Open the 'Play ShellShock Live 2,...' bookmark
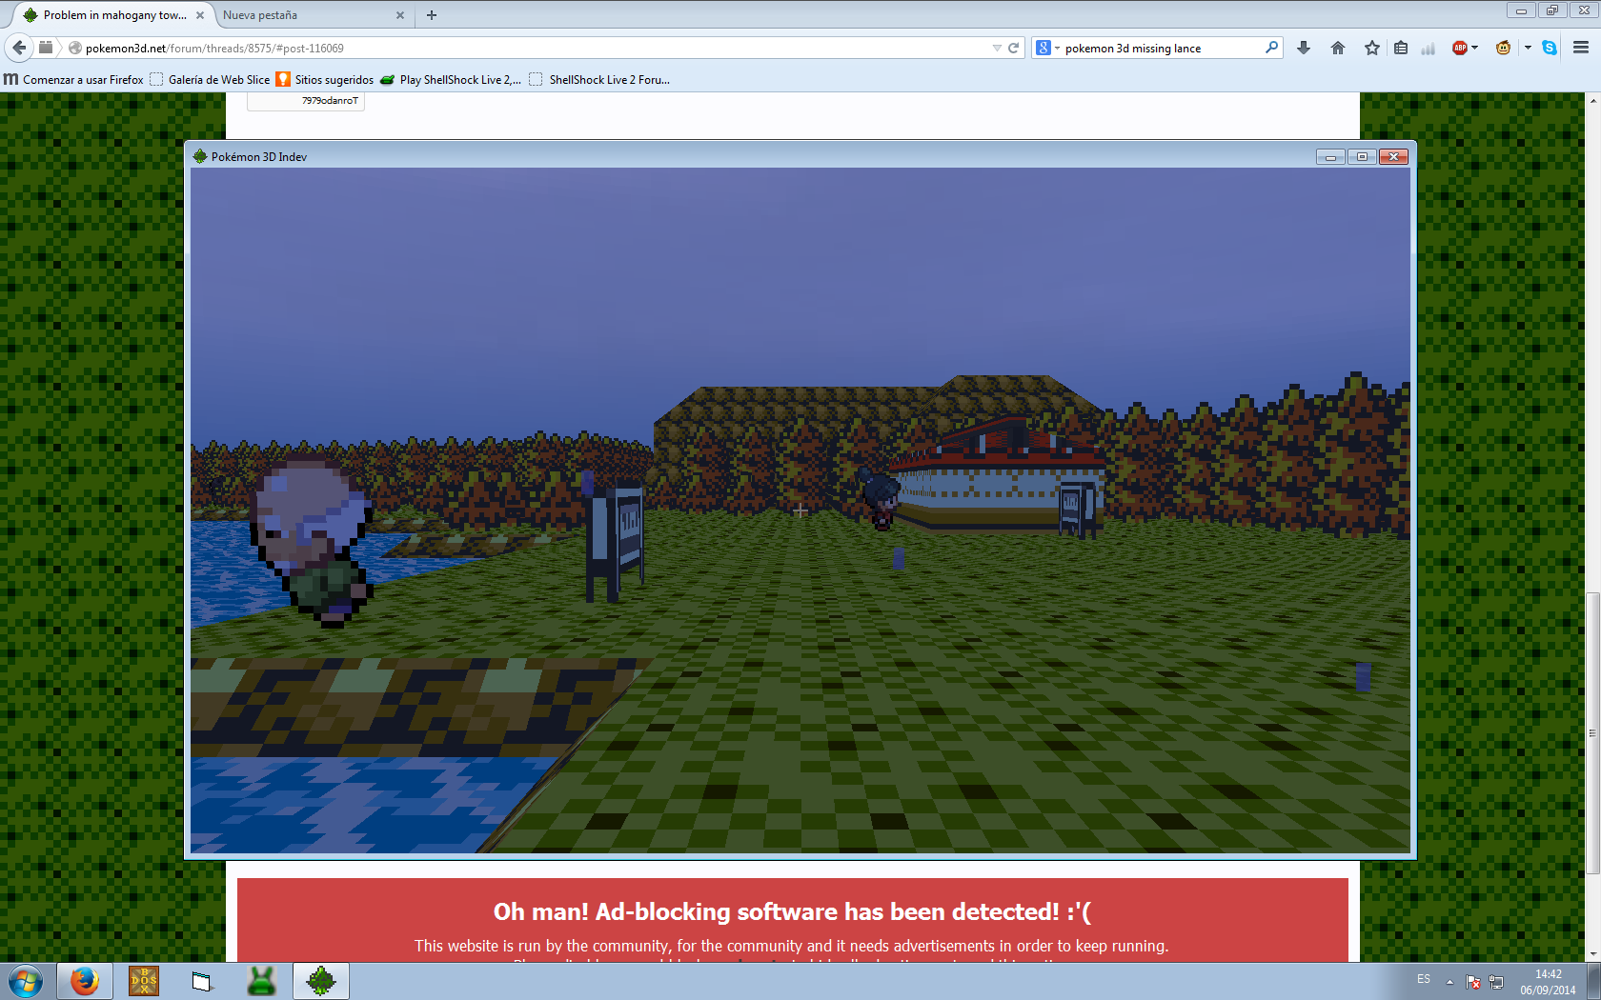 [x=451, y=80]
